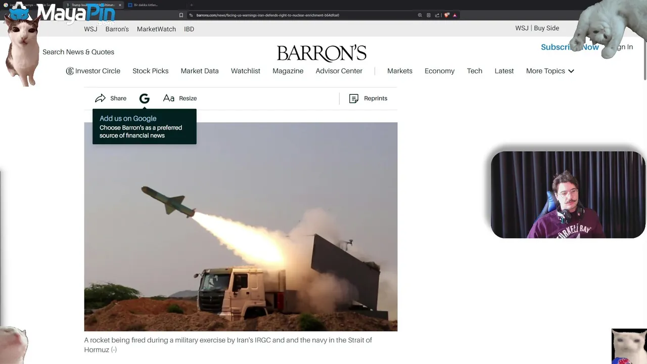Open Brave Shields lion icon
Viewport: 647px width, 364px height.
tap(446, 15)
